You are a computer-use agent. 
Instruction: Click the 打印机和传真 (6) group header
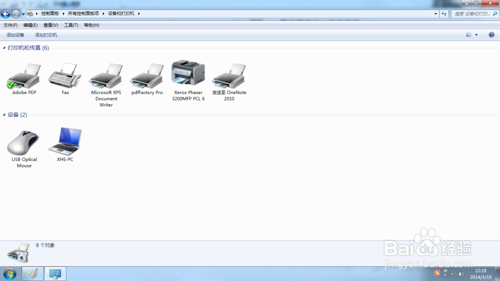[x=28, y=48]
